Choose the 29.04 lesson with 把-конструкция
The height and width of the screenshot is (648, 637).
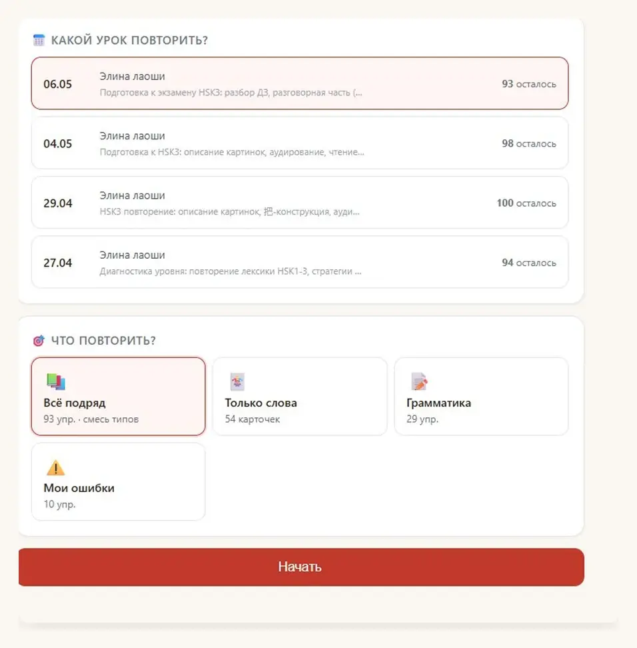tap(300, 203)
